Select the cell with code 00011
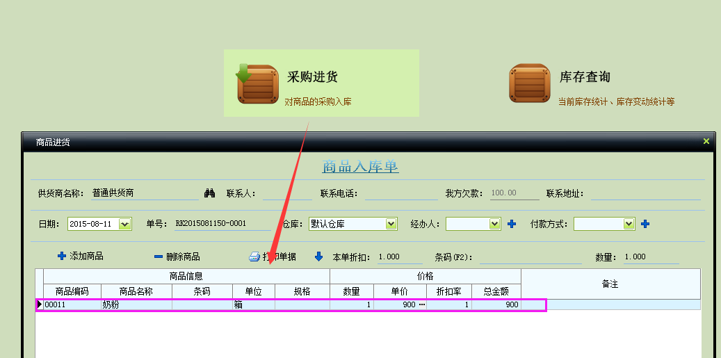 [72, 304]
